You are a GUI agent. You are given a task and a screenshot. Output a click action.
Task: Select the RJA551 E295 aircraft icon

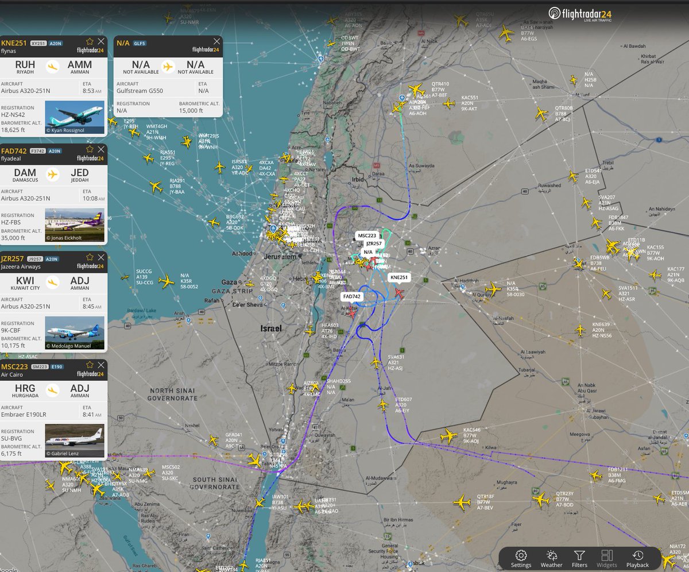pos(148,159)
